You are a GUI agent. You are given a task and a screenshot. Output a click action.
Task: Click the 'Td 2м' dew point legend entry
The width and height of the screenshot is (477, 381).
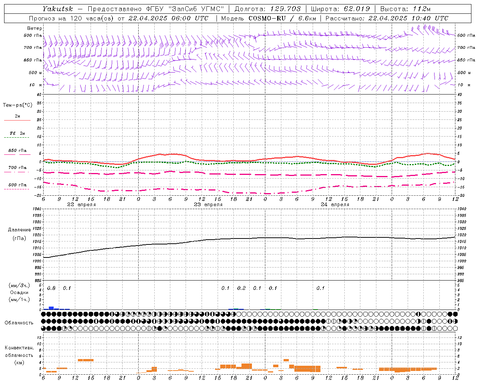(18, 133)
